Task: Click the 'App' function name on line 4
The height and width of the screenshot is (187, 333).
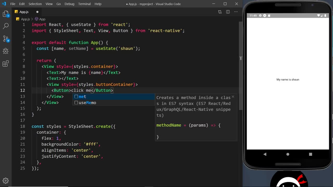Action: pyautogui.click(x=94, y=43)
